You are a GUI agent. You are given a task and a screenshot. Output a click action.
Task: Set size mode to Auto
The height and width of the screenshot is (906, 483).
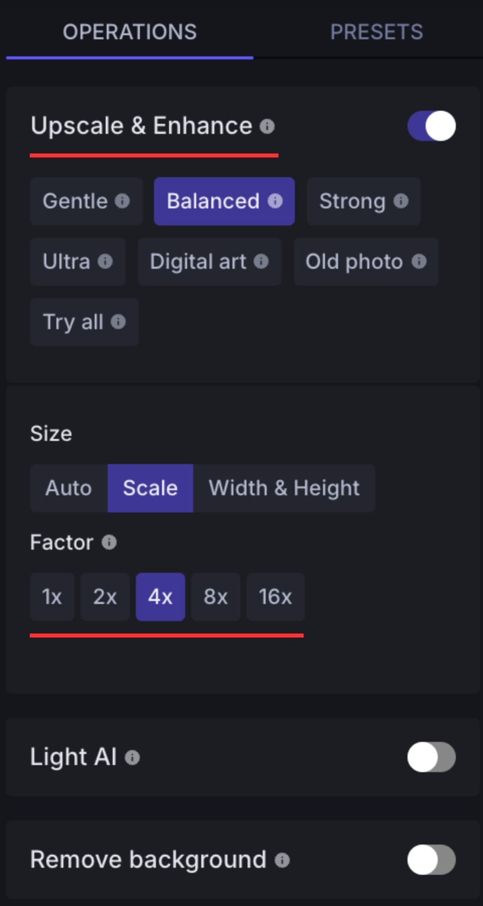click(68, 487)
